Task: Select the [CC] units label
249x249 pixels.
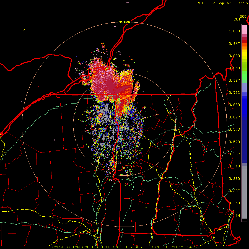Action: coord(236,19)
